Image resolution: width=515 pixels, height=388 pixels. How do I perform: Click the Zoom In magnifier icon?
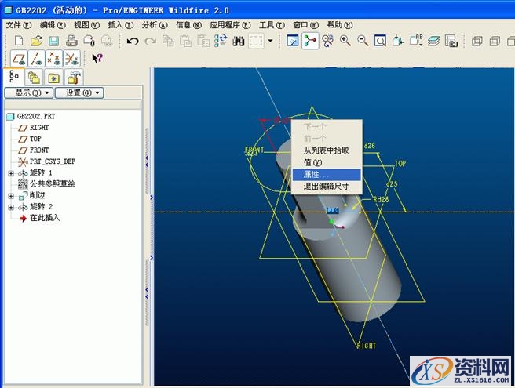click(x=345, y=41)
